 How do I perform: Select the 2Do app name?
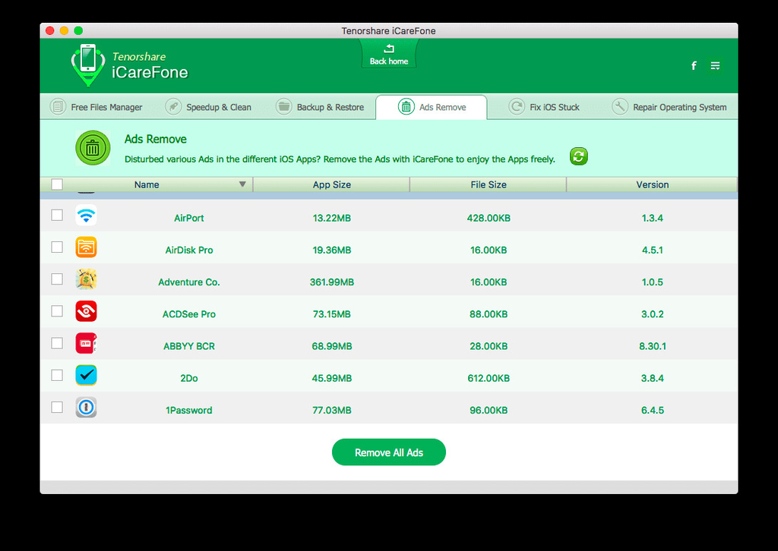[189, 378]
